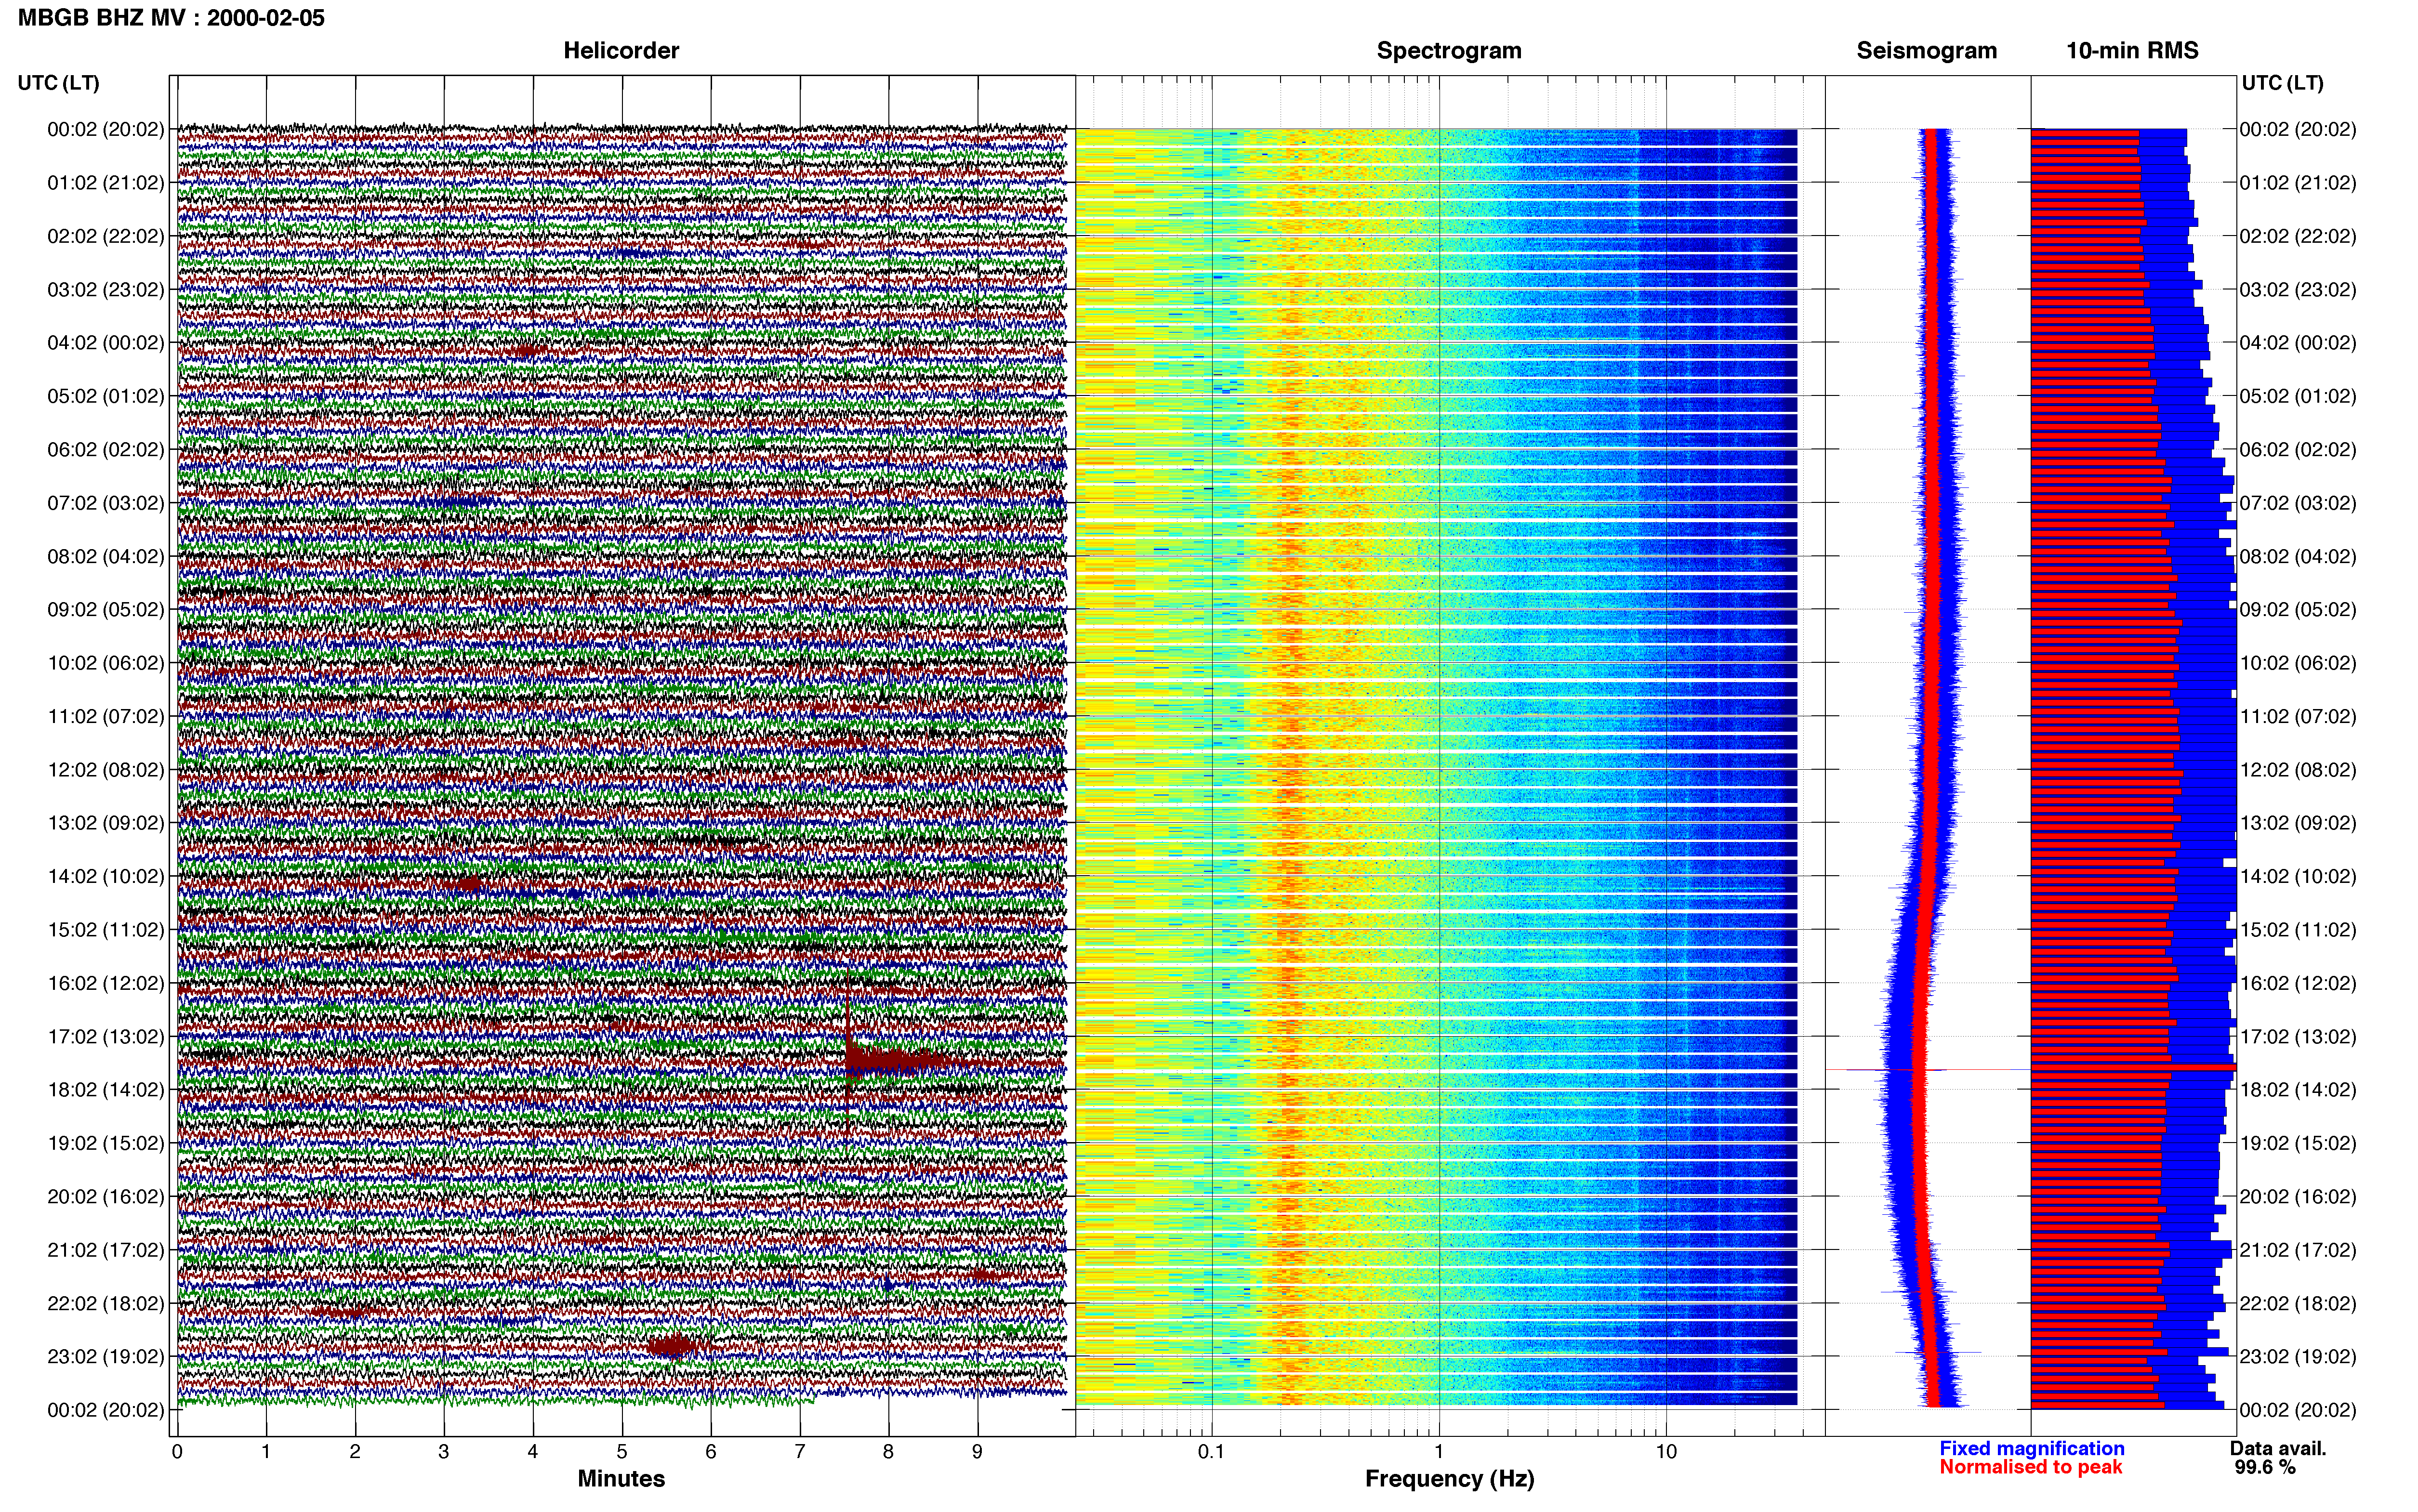
Task: Click left time label '17:02 (13:02)'
Action: pos(106,1037)
